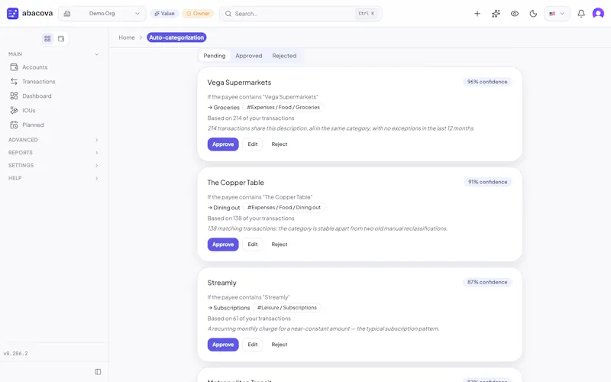This screenshot has width=611, height=382.
Task: Edit The Copper Table rule
Action: click(x=253, y=244)
